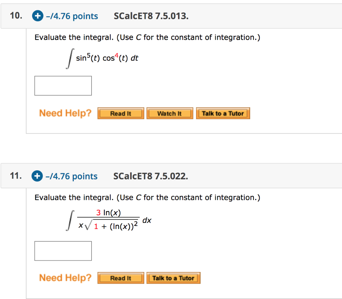Select the SCalcET8 7.5.013 problem title

[151, 16]
